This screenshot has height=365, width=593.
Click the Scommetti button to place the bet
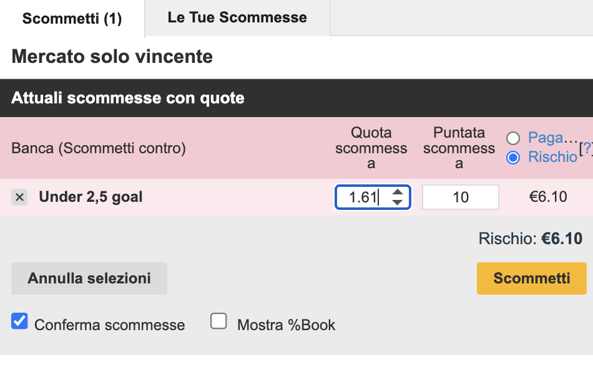[x=531, y=278]
